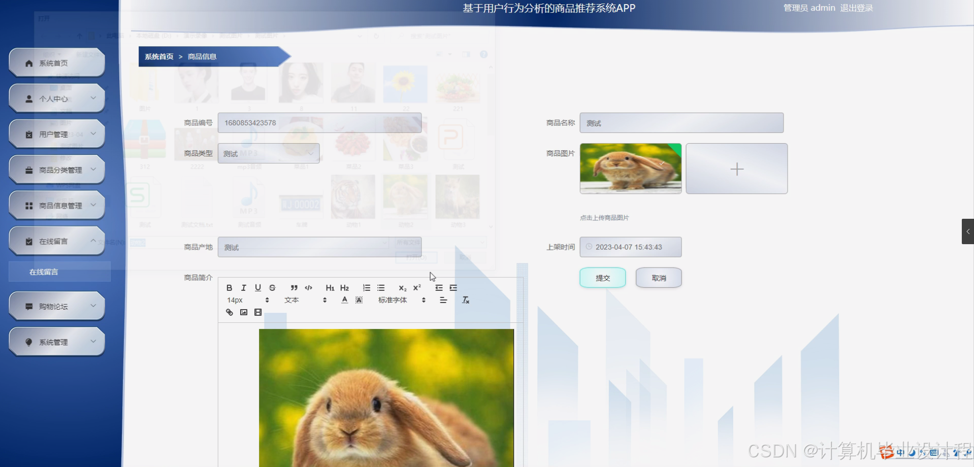Open the collapsed panel arrow on right edge
The height and width of the screenshot is (467, 974).
[968, 231]
